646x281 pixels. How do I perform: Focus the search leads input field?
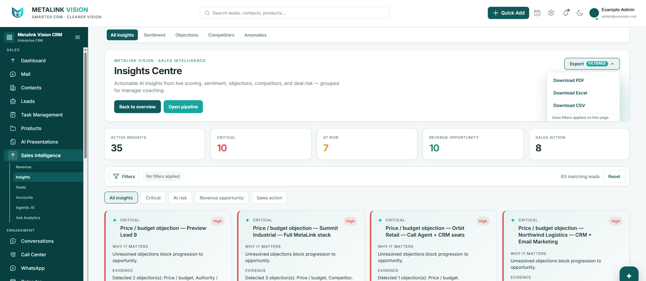click(295, 13)
